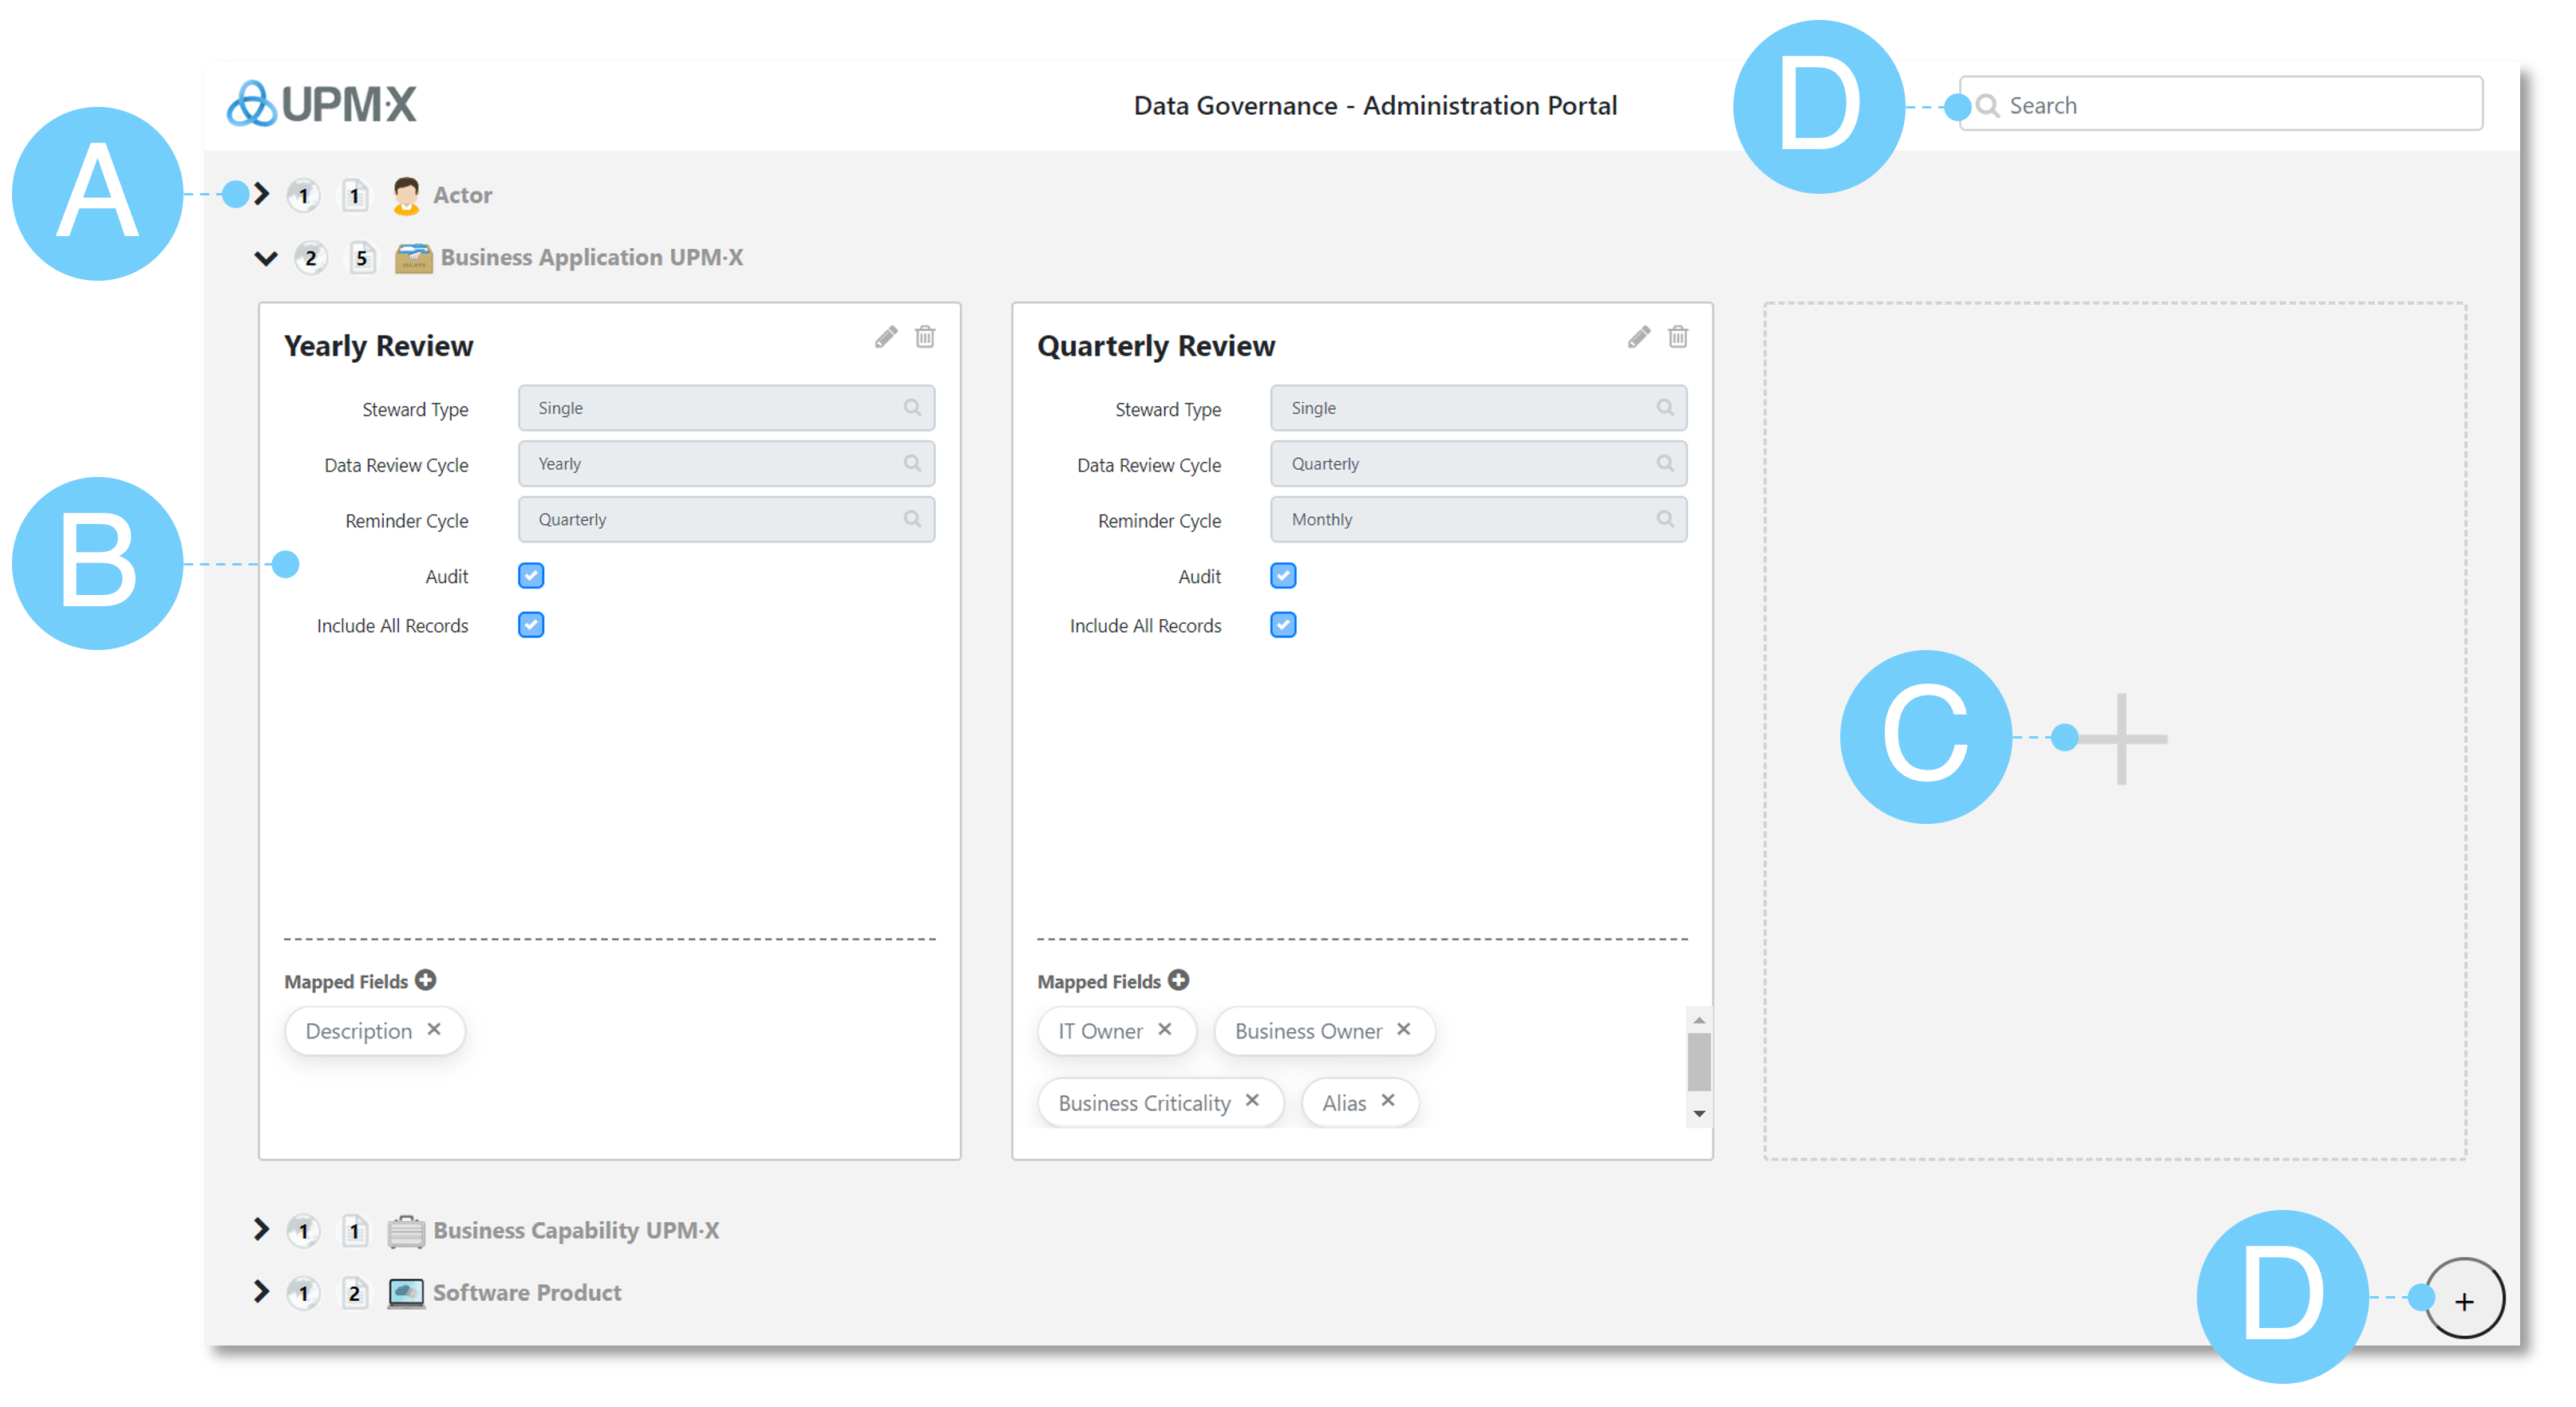The height and width of the screenshot is (1407, 2576).
Task: Open Reminder Cycle field in Quarterly Review
Action: coord(1478,519)
